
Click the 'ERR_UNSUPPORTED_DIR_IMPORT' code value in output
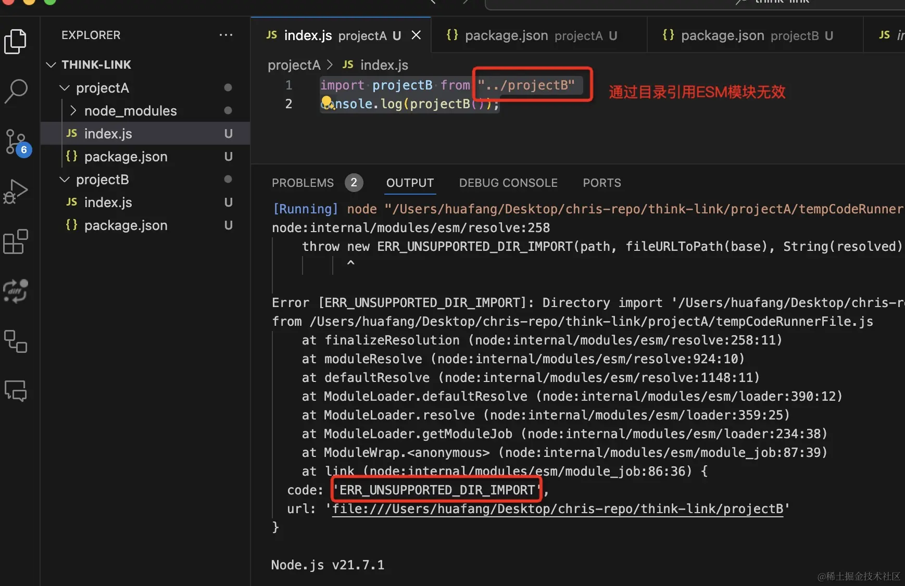(437, 490)
